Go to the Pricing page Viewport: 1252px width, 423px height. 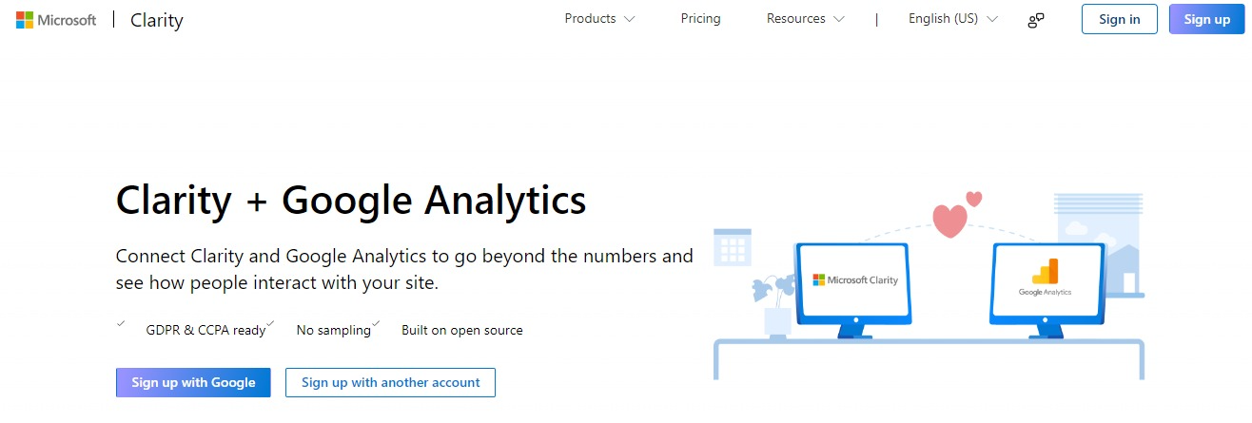click(x=701, y=19)
